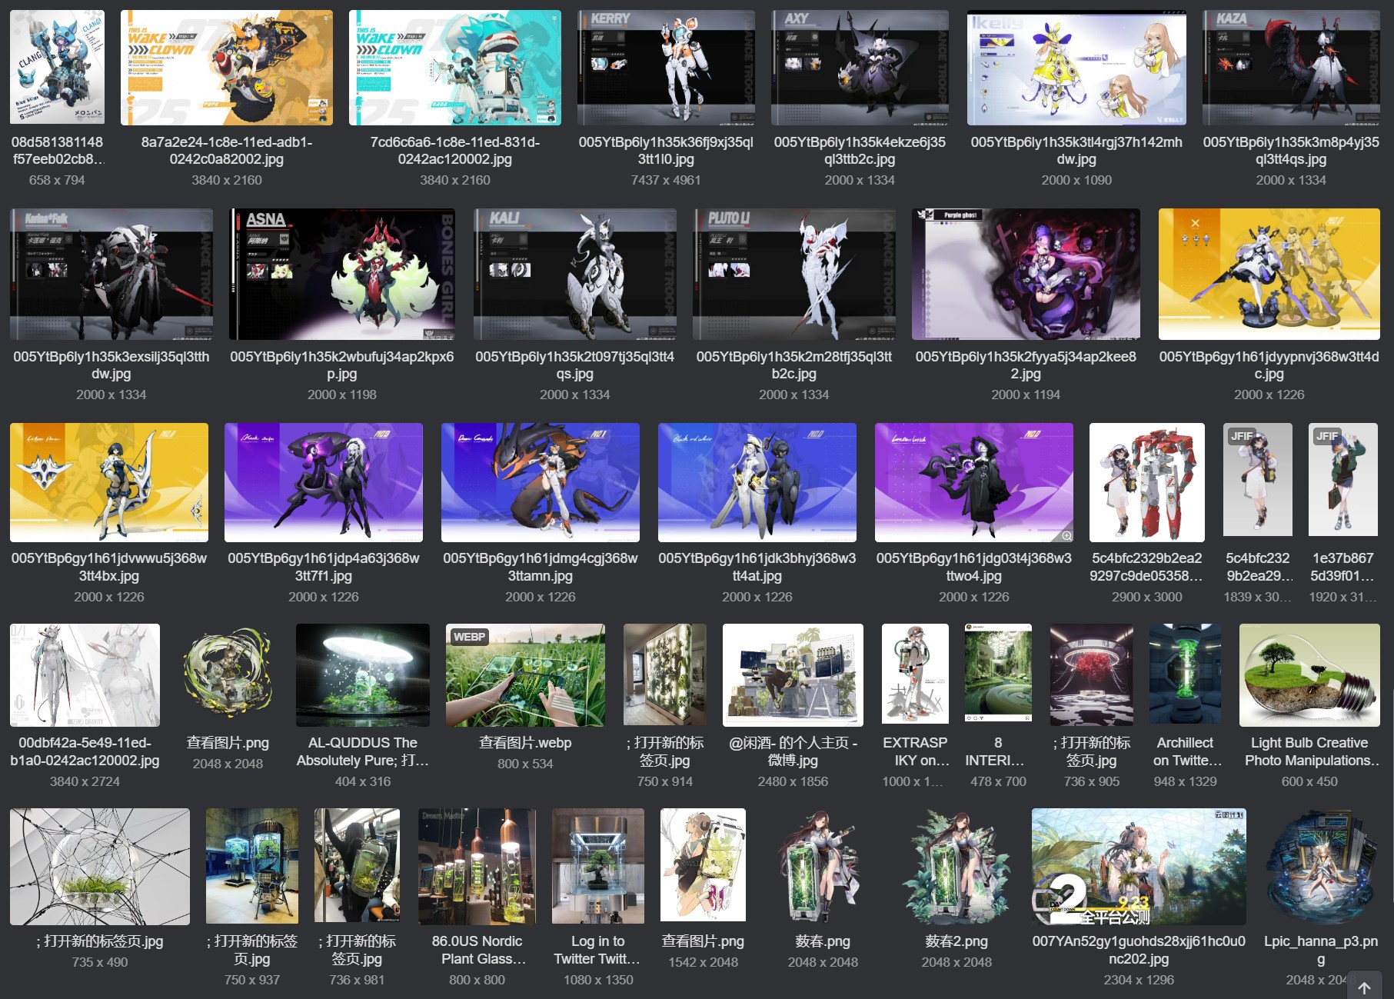The height and width of the screenshot is (999, 1394).
Task: Click the 948 x 1329 dimension text
Action: (1185, 781)
